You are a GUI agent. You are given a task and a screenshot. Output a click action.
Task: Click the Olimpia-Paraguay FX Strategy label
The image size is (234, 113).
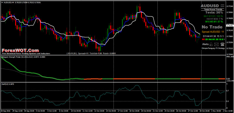pyautogui.click(x=213, y=48)
